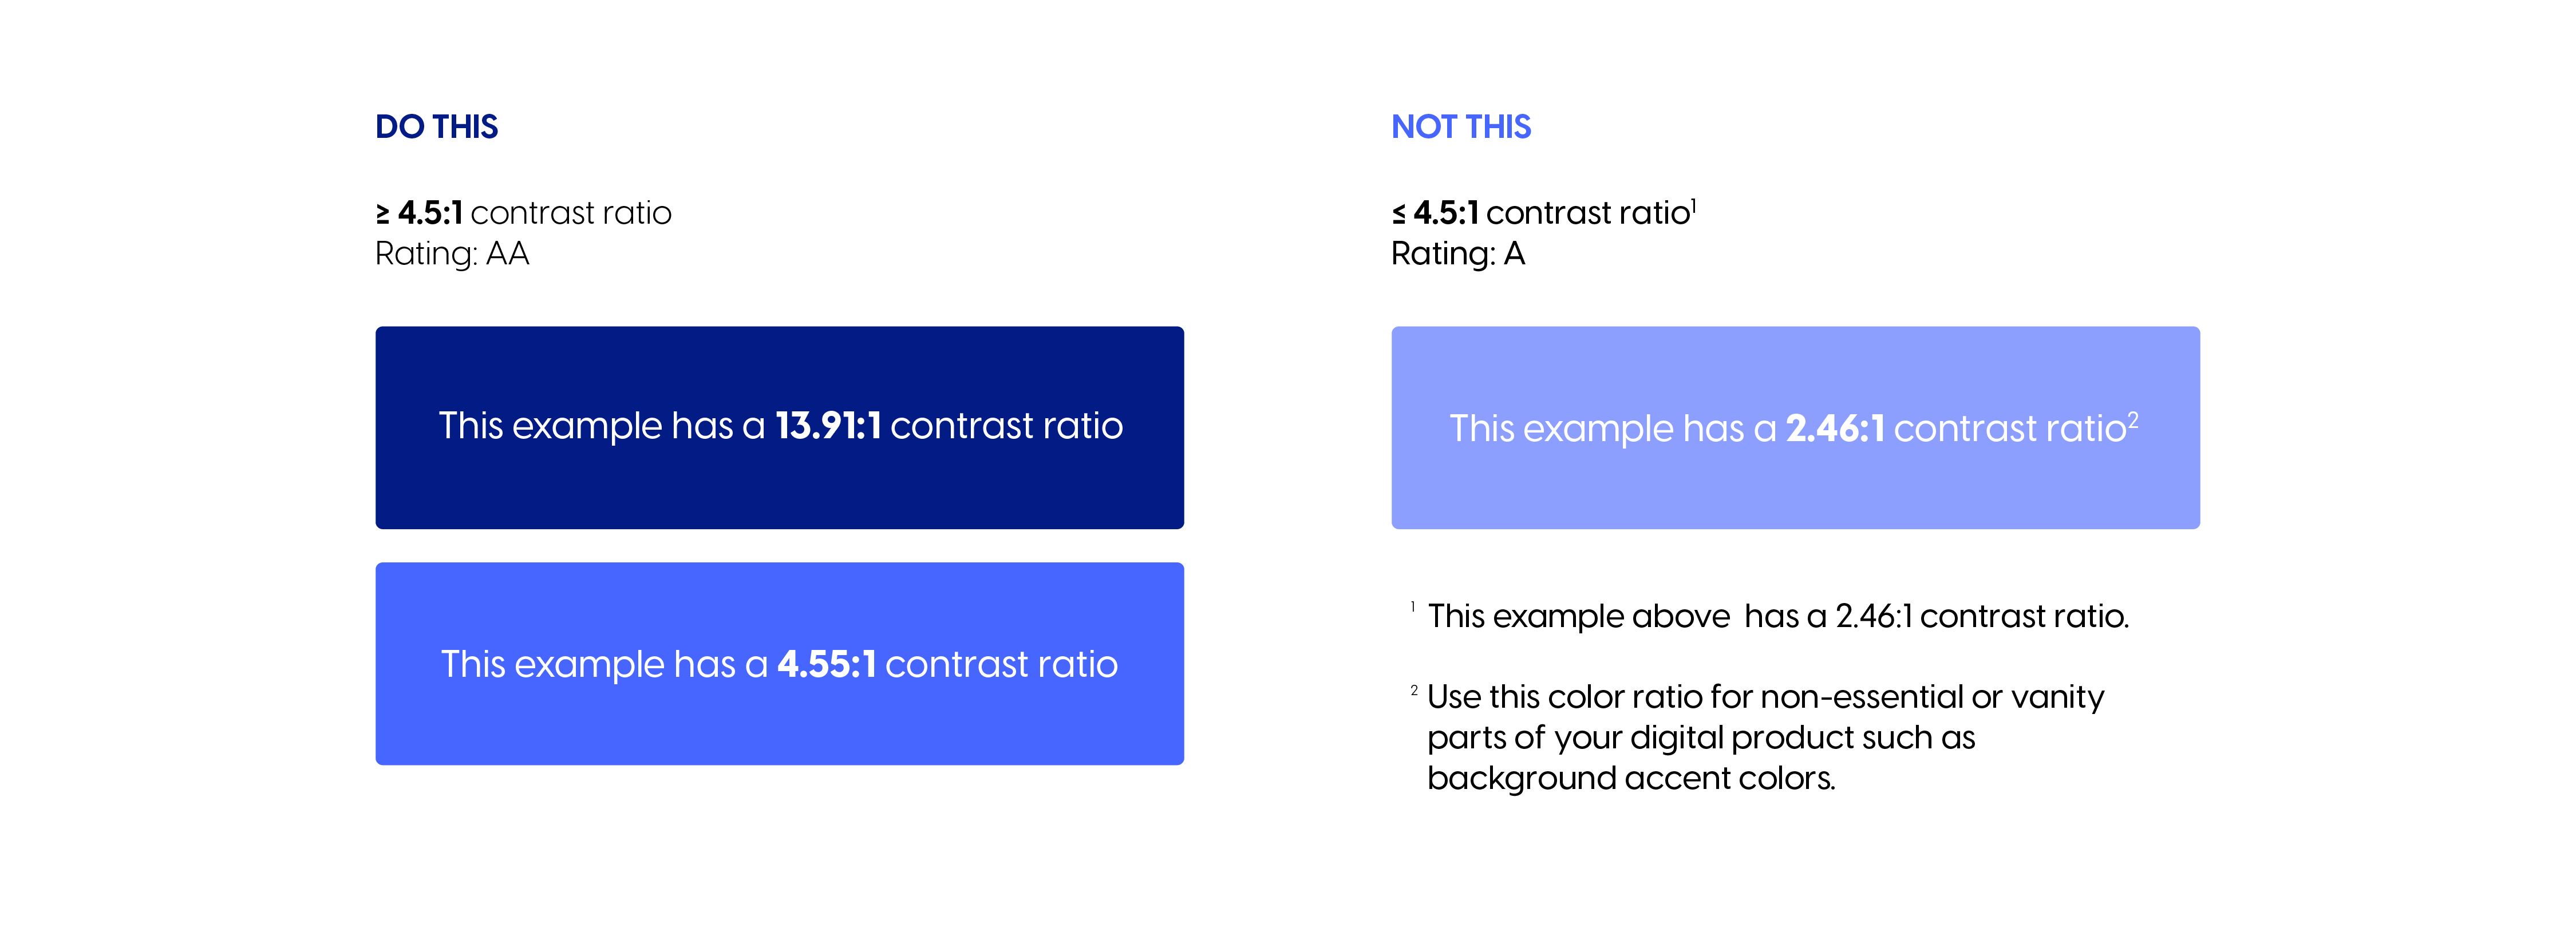Screen dimensions: 2576x932
Task: Click footnote line 'Use this color ratio for non-essential'
Action: (x=1765, y=696)
